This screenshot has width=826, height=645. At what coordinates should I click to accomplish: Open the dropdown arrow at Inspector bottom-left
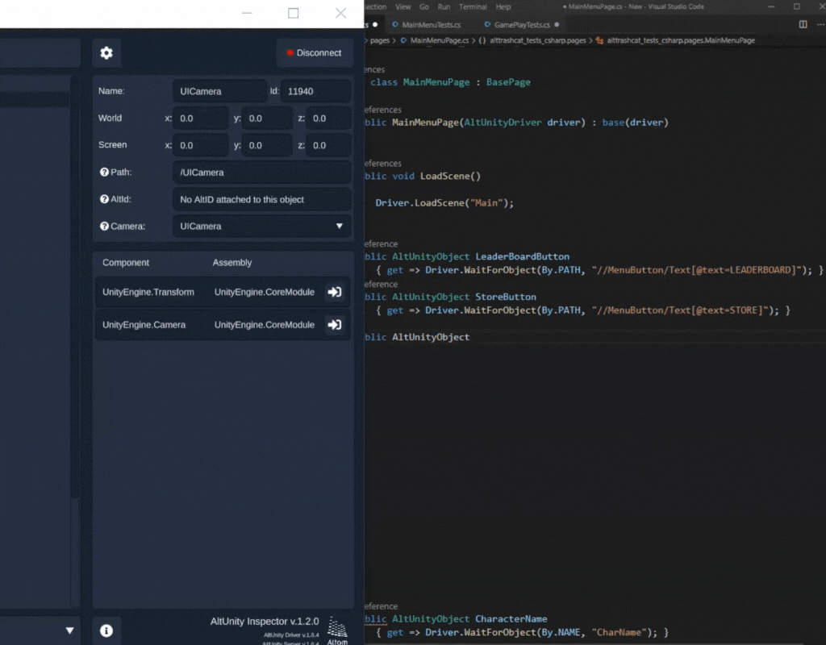[x=69, y=630]
